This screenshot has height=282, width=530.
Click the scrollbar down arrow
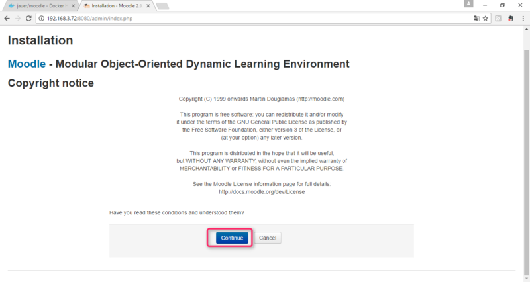(527, 279)
